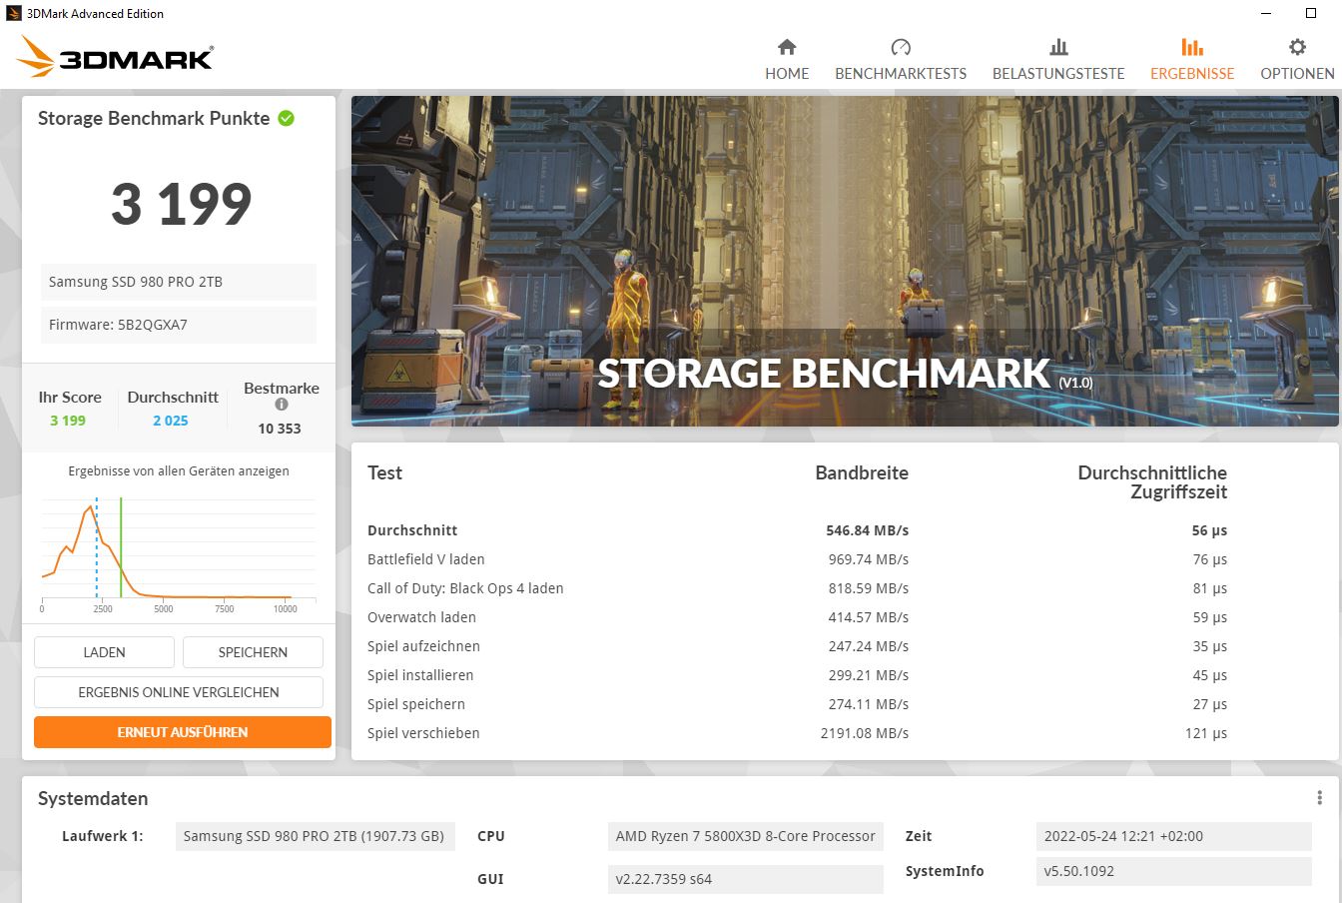This screenshot has height=903, width=1342.
Task: Click the Bestmarke value 10 353
Action: (x=280, y=429)
